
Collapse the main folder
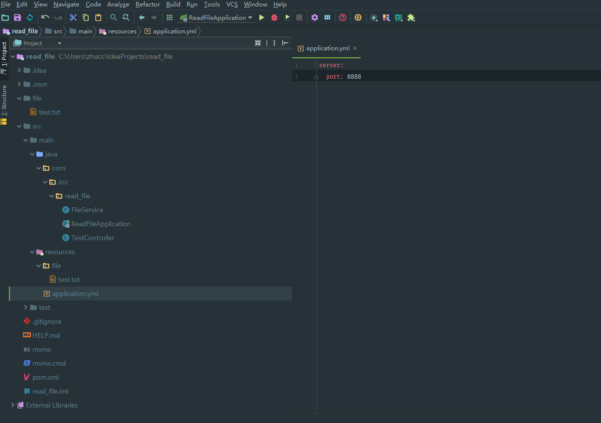pyautogui.click(x=26, y=140)
